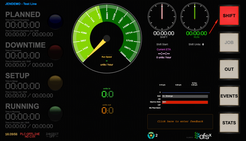The image size is (246, 141).
Task: Click the green RUN digital timer
Action: click(x=196, y=33)
